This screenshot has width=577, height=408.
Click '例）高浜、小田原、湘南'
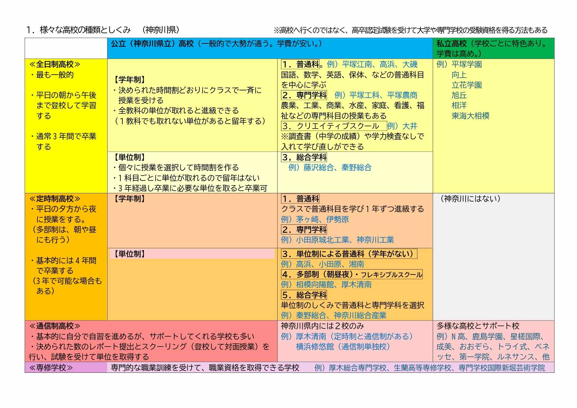pyautogui.click(x=322, y=264)
